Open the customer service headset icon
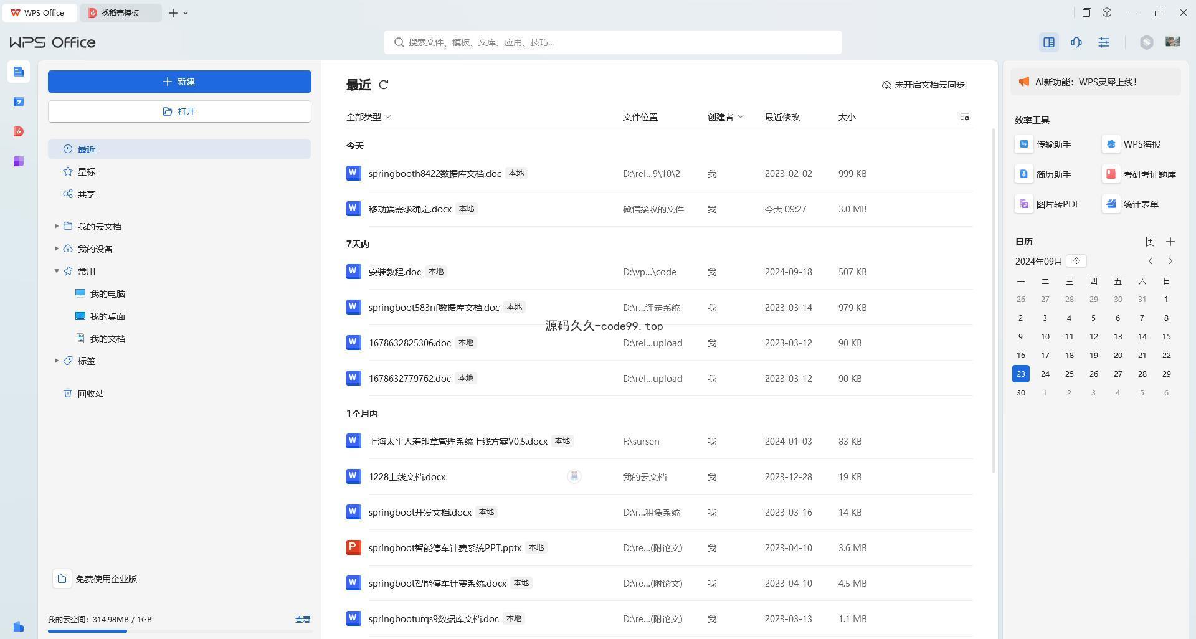 [1076, 42]
